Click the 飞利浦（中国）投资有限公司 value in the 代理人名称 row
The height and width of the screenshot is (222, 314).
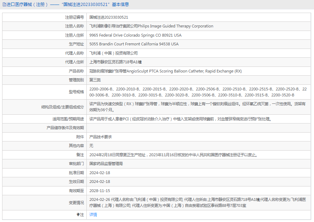pos(114,53)
